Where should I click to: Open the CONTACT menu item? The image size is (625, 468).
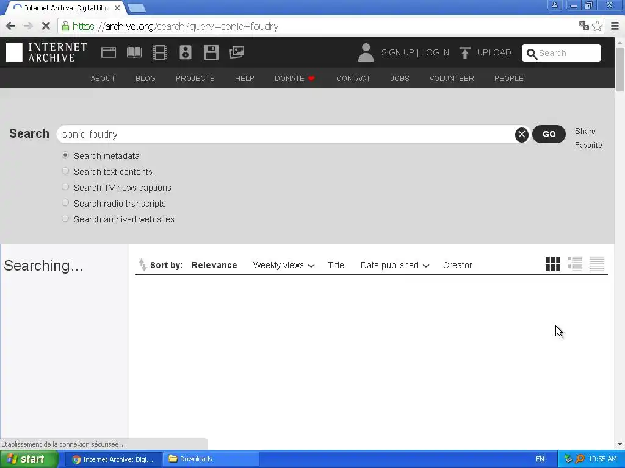tap(353, 79)
